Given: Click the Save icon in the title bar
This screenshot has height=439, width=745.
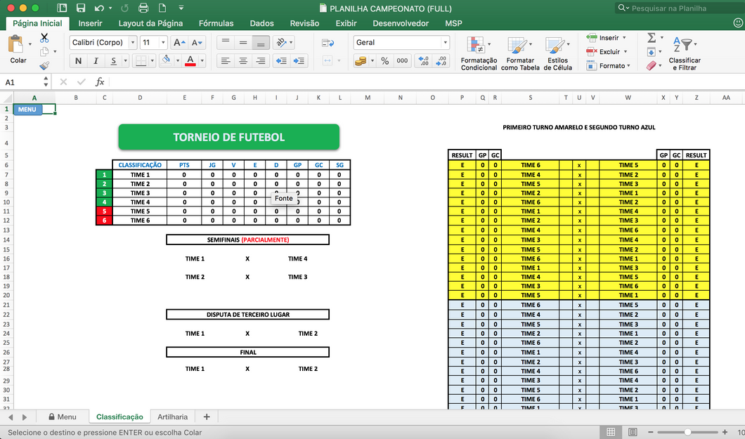Looking at the screenshot, I should (x=81, y=8).
